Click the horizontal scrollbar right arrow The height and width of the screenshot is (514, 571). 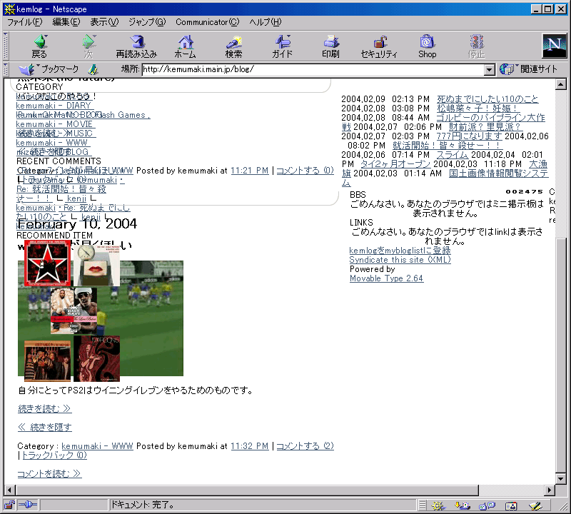click(x=550, y=490)
